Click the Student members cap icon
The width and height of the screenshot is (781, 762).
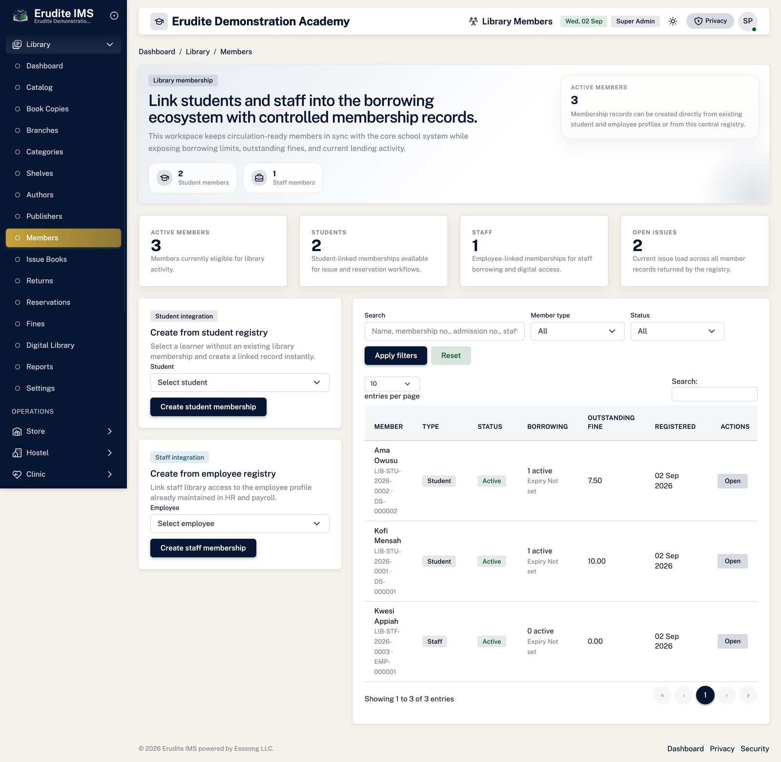point(165,178)
